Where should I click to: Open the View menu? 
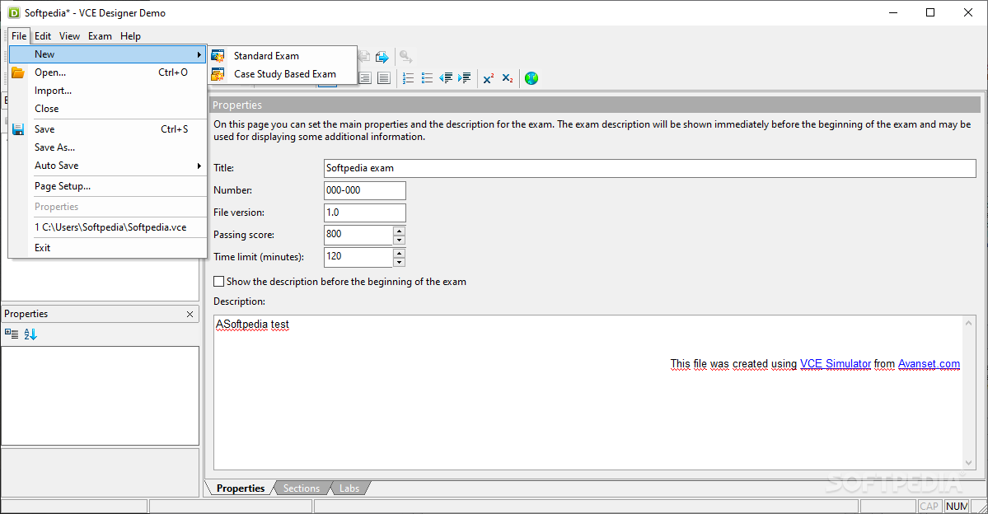click(69, 36)
